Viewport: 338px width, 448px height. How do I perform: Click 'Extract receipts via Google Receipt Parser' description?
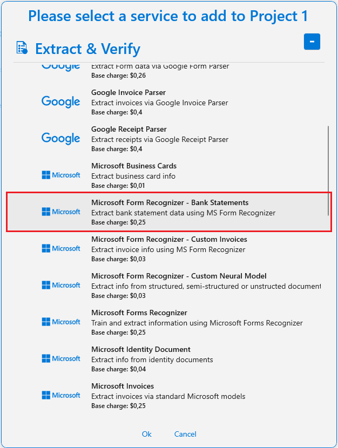pyautogui.click(x=160, y=139)
